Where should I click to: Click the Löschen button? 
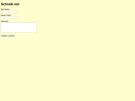pos(11,36)
